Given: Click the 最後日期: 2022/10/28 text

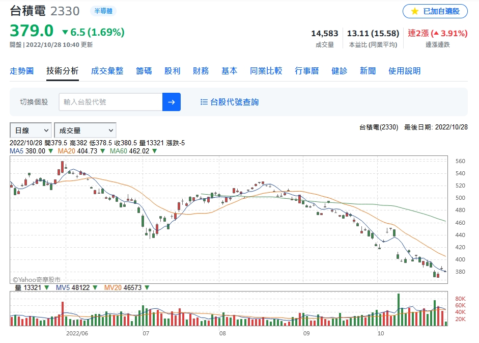Looking at the screenshot, I should [436, 127].
